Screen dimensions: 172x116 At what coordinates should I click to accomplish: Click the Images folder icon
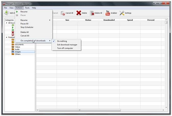coord(13,52)
